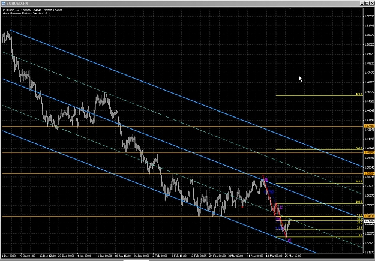Minimize the EURUSD,H4 chart window

coord(362,4)
